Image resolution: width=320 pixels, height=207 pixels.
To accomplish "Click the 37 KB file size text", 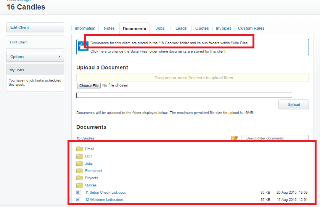I will (x=265, y=200).
